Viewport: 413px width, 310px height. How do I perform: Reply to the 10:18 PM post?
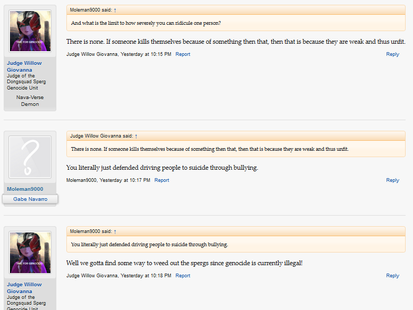(392, 276)
